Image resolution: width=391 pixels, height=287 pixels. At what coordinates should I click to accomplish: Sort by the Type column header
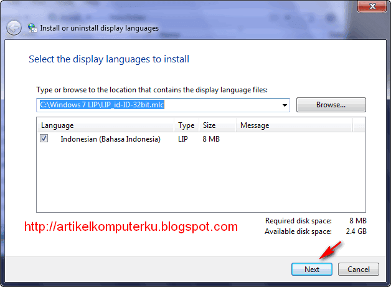186,125
